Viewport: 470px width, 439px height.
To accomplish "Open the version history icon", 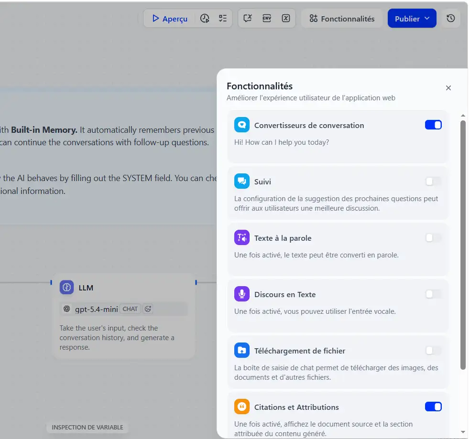I will click(451, 19).
